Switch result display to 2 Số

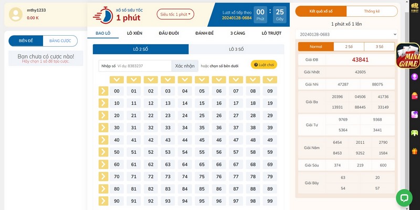[349, 47]
